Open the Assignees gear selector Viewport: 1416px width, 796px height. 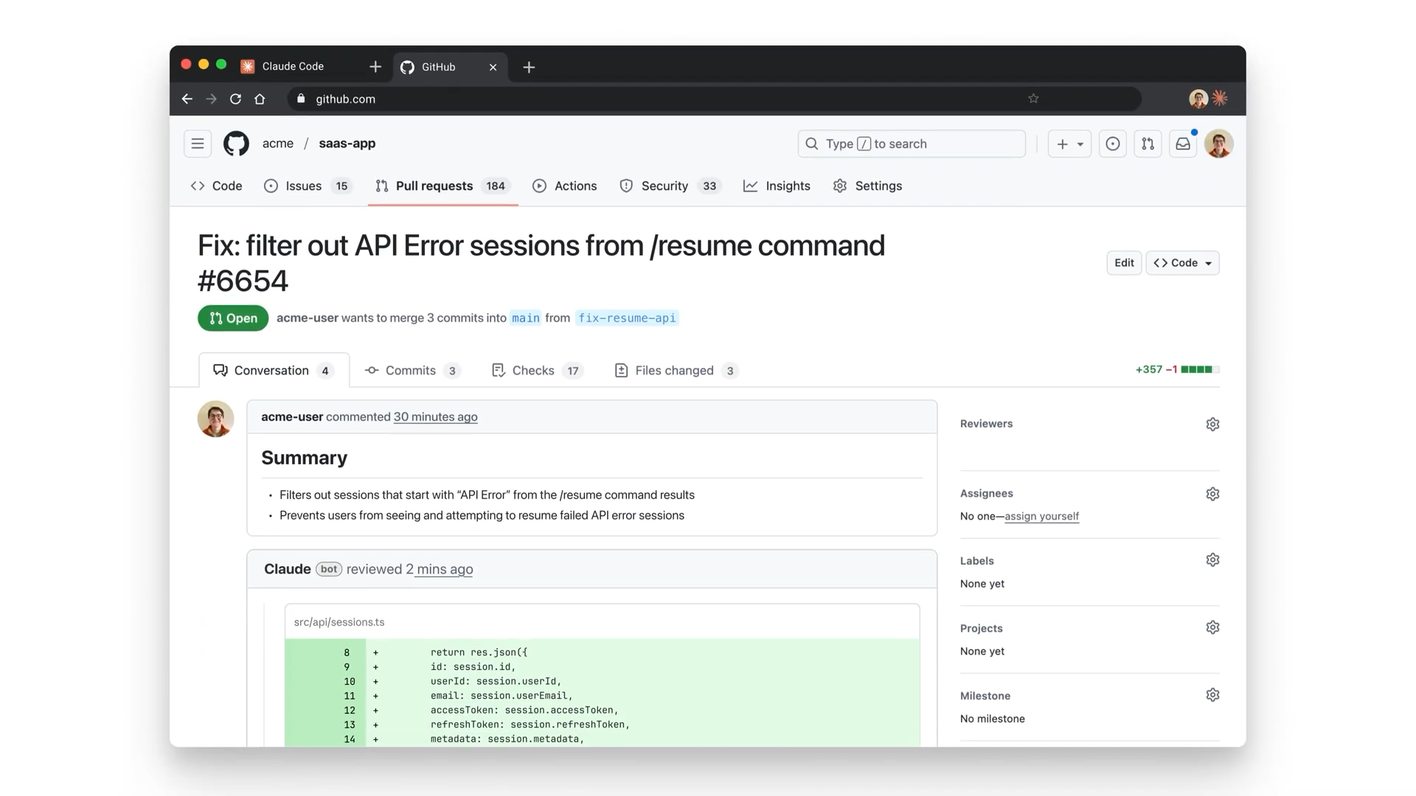coord(1212,494)
